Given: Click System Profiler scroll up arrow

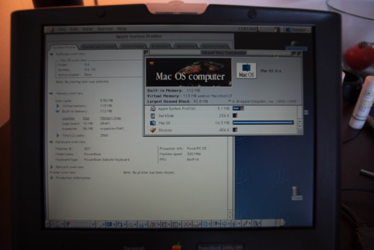Looking at the screenshot, I should tap(230, 212).
